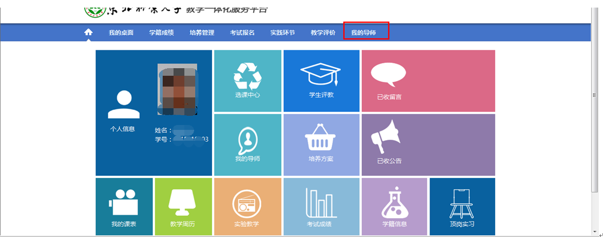Open 学籍信息 flask icon tile
The height and width of the screenshot is (237, 603).
pyautogui.click(x=394, y=207)
